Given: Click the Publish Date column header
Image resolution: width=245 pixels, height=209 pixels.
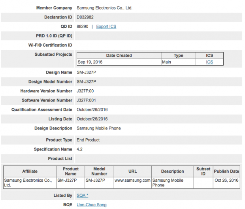Looking at the screenshot, I should (226, 171).
